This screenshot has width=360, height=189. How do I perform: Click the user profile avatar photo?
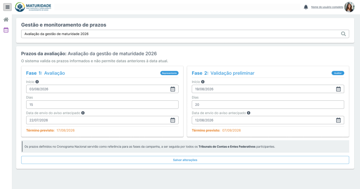point(349,7)
